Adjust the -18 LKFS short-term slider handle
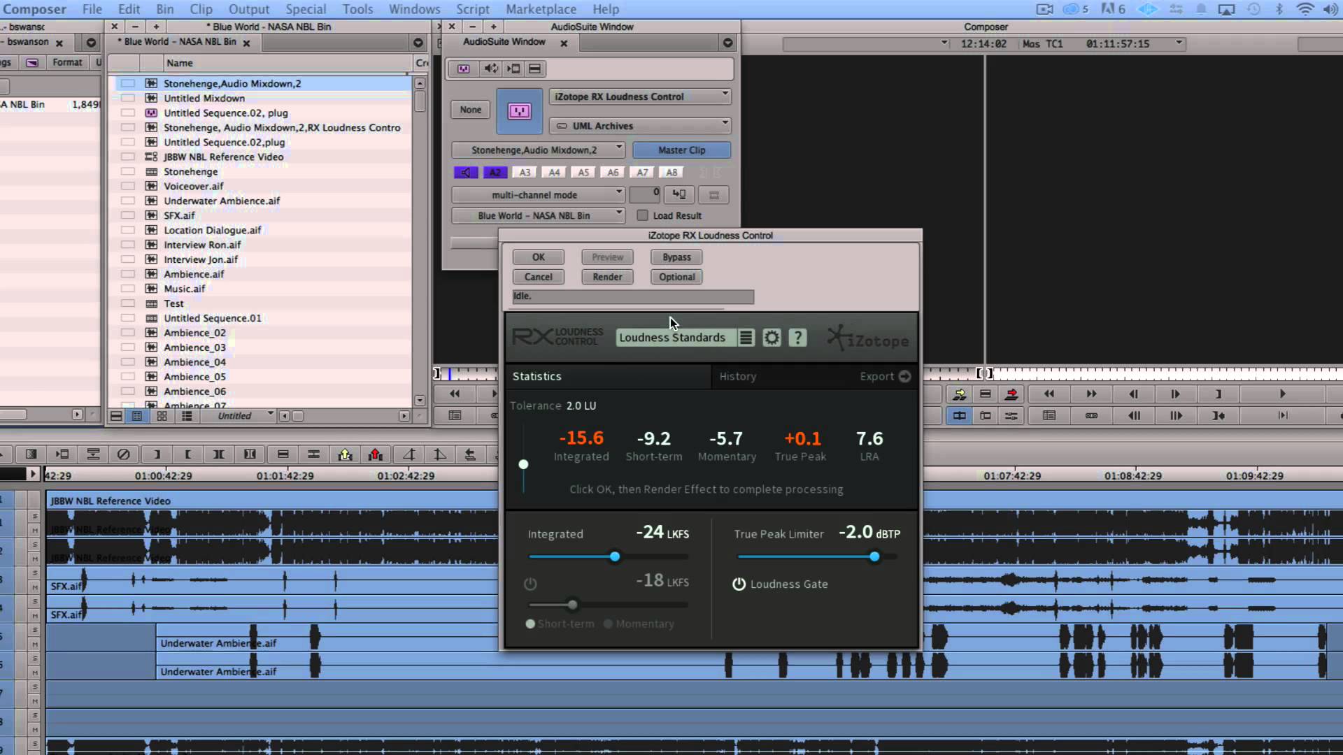 (573, 605)
